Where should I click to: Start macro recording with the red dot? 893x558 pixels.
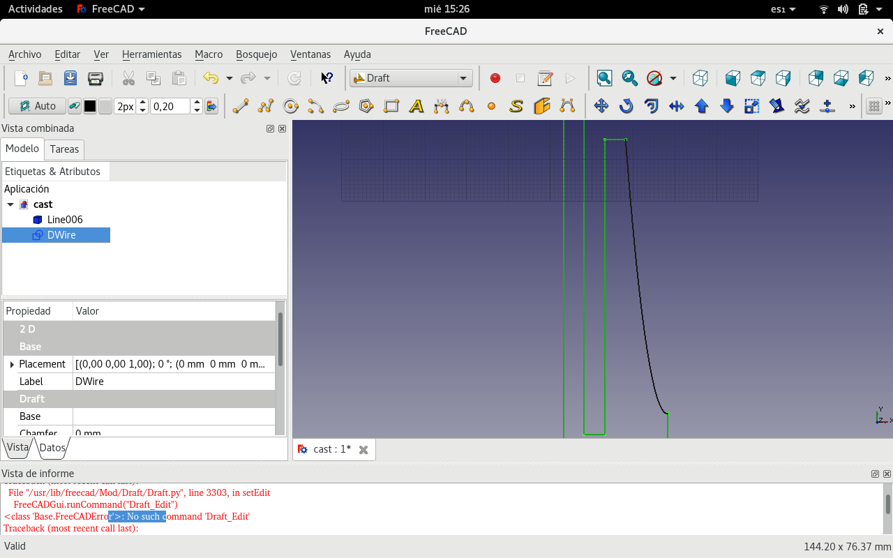click(x=495, y=78)
